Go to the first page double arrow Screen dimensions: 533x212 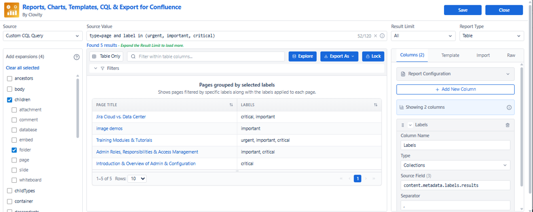pos(341,179)
